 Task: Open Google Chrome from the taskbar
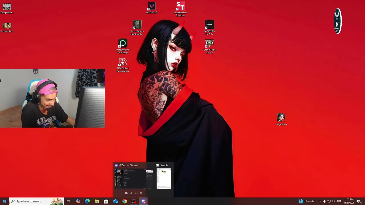coord(125,201)
